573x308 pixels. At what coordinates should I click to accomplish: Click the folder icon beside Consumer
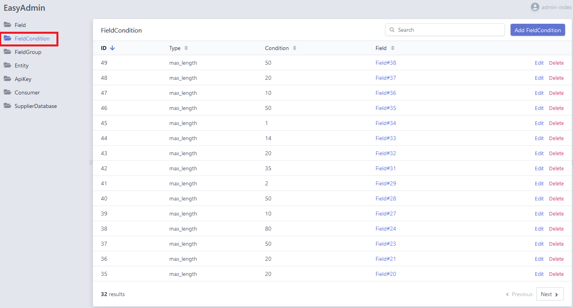pyautogui.click(x=7, y=92)
